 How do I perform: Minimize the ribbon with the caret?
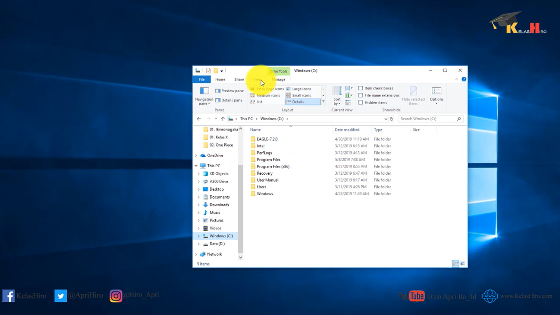(x=456, y=79)
